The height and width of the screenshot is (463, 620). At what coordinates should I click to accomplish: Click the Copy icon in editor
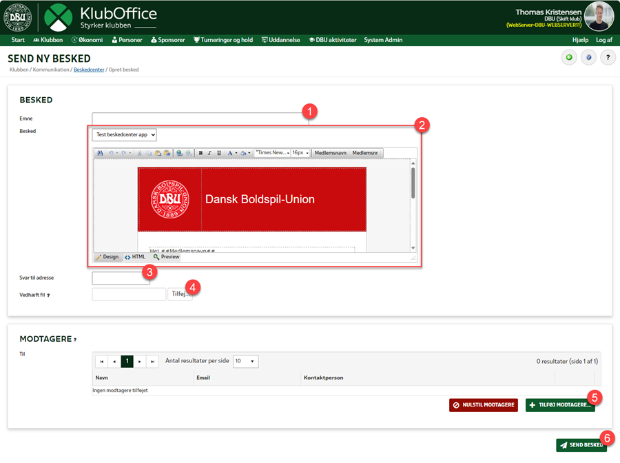coord(149,153)
